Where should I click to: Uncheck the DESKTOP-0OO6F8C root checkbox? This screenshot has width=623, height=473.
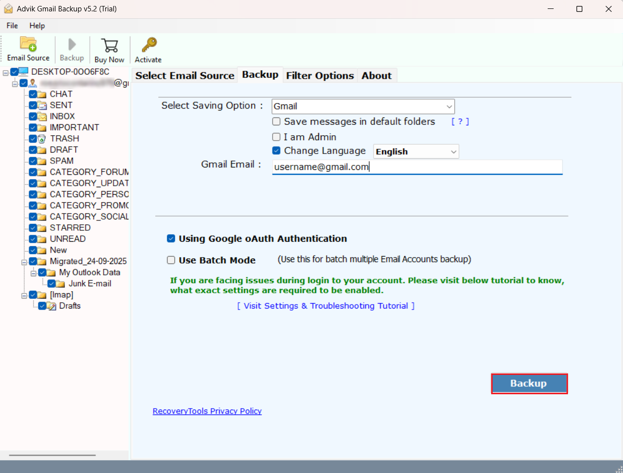14,72
